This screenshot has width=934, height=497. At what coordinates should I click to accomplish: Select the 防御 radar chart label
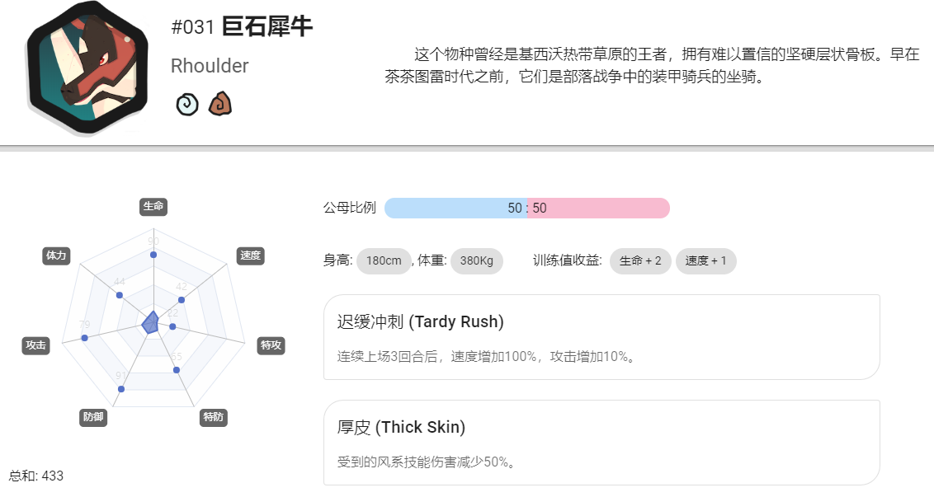pyautogui.click(x=93, y=417)
